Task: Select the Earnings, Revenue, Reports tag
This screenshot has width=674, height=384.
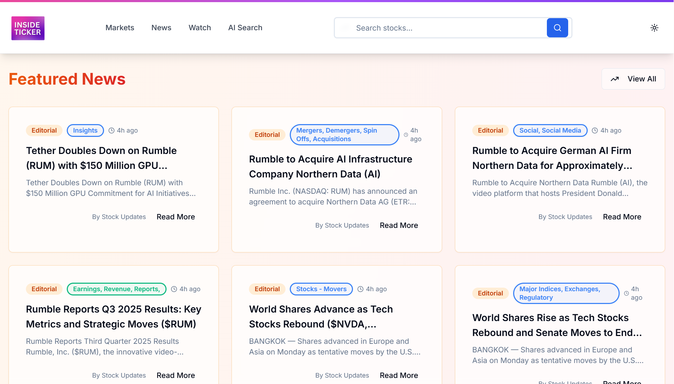Action: click(116, 289)
